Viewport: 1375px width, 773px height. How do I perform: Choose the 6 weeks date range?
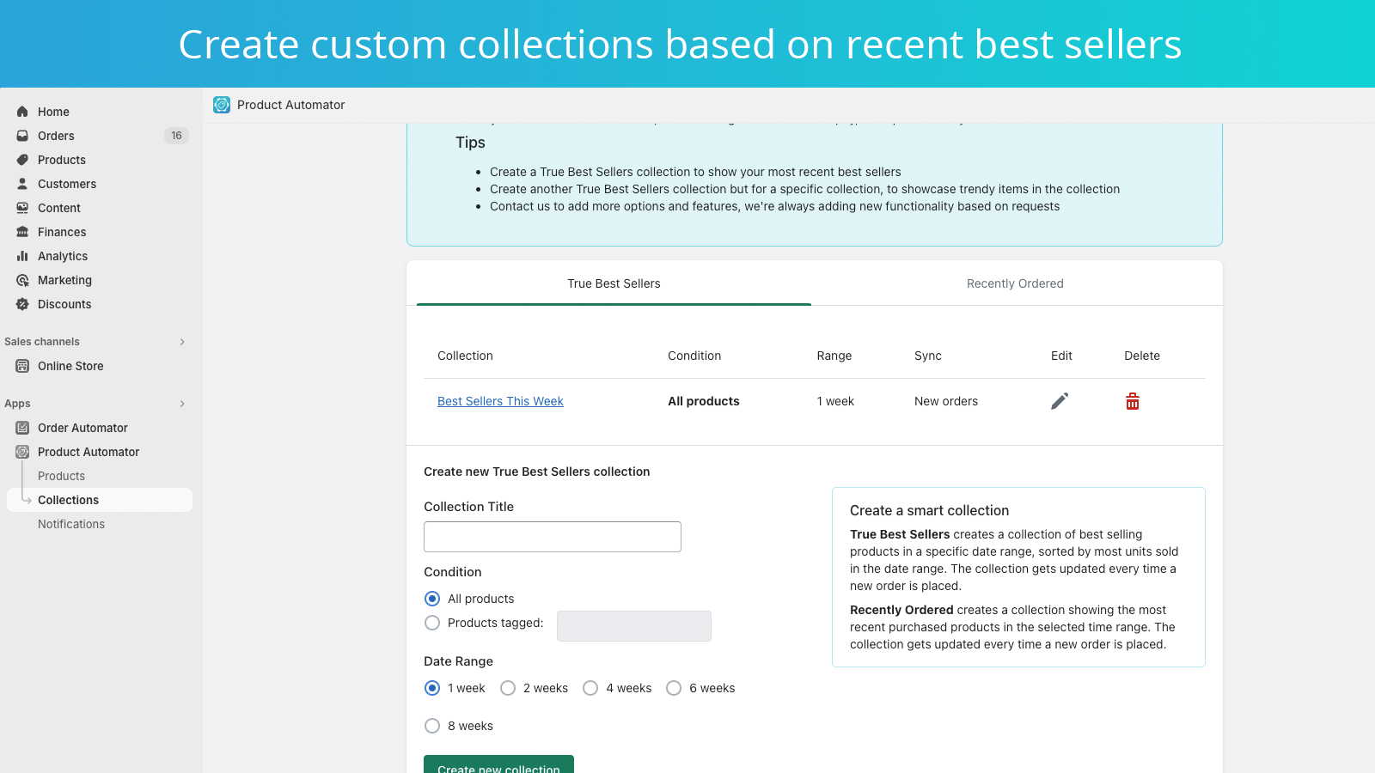pos(674,688)
